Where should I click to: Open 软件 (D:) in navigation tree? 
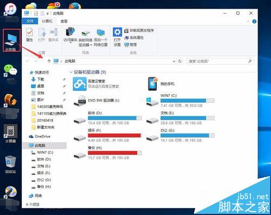[41, 159]
